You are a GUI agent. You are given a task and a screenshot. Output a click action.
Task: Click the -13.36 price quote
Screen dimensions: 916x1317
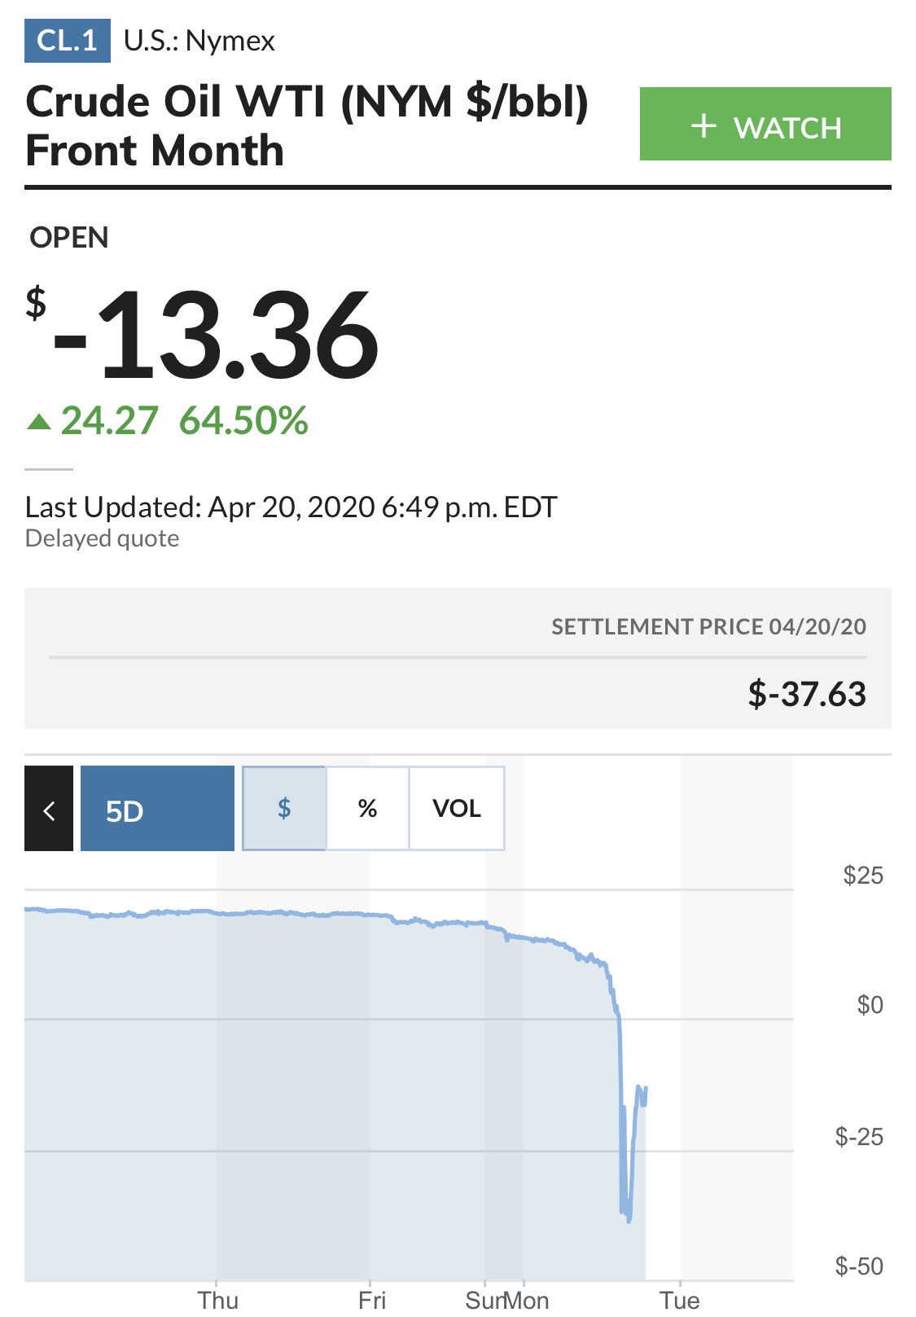202,334
